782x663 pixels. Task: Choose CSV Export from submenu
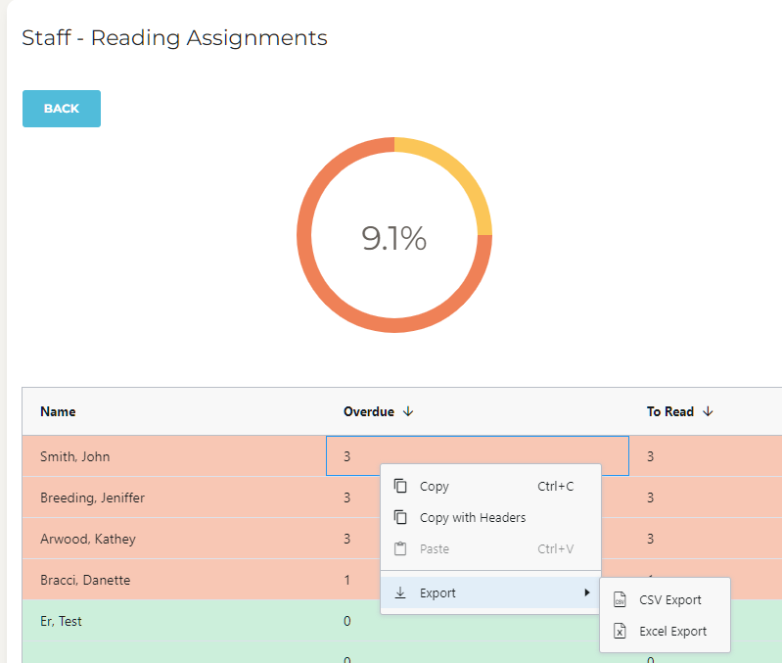pyautogui.click(x=670, y=600)
